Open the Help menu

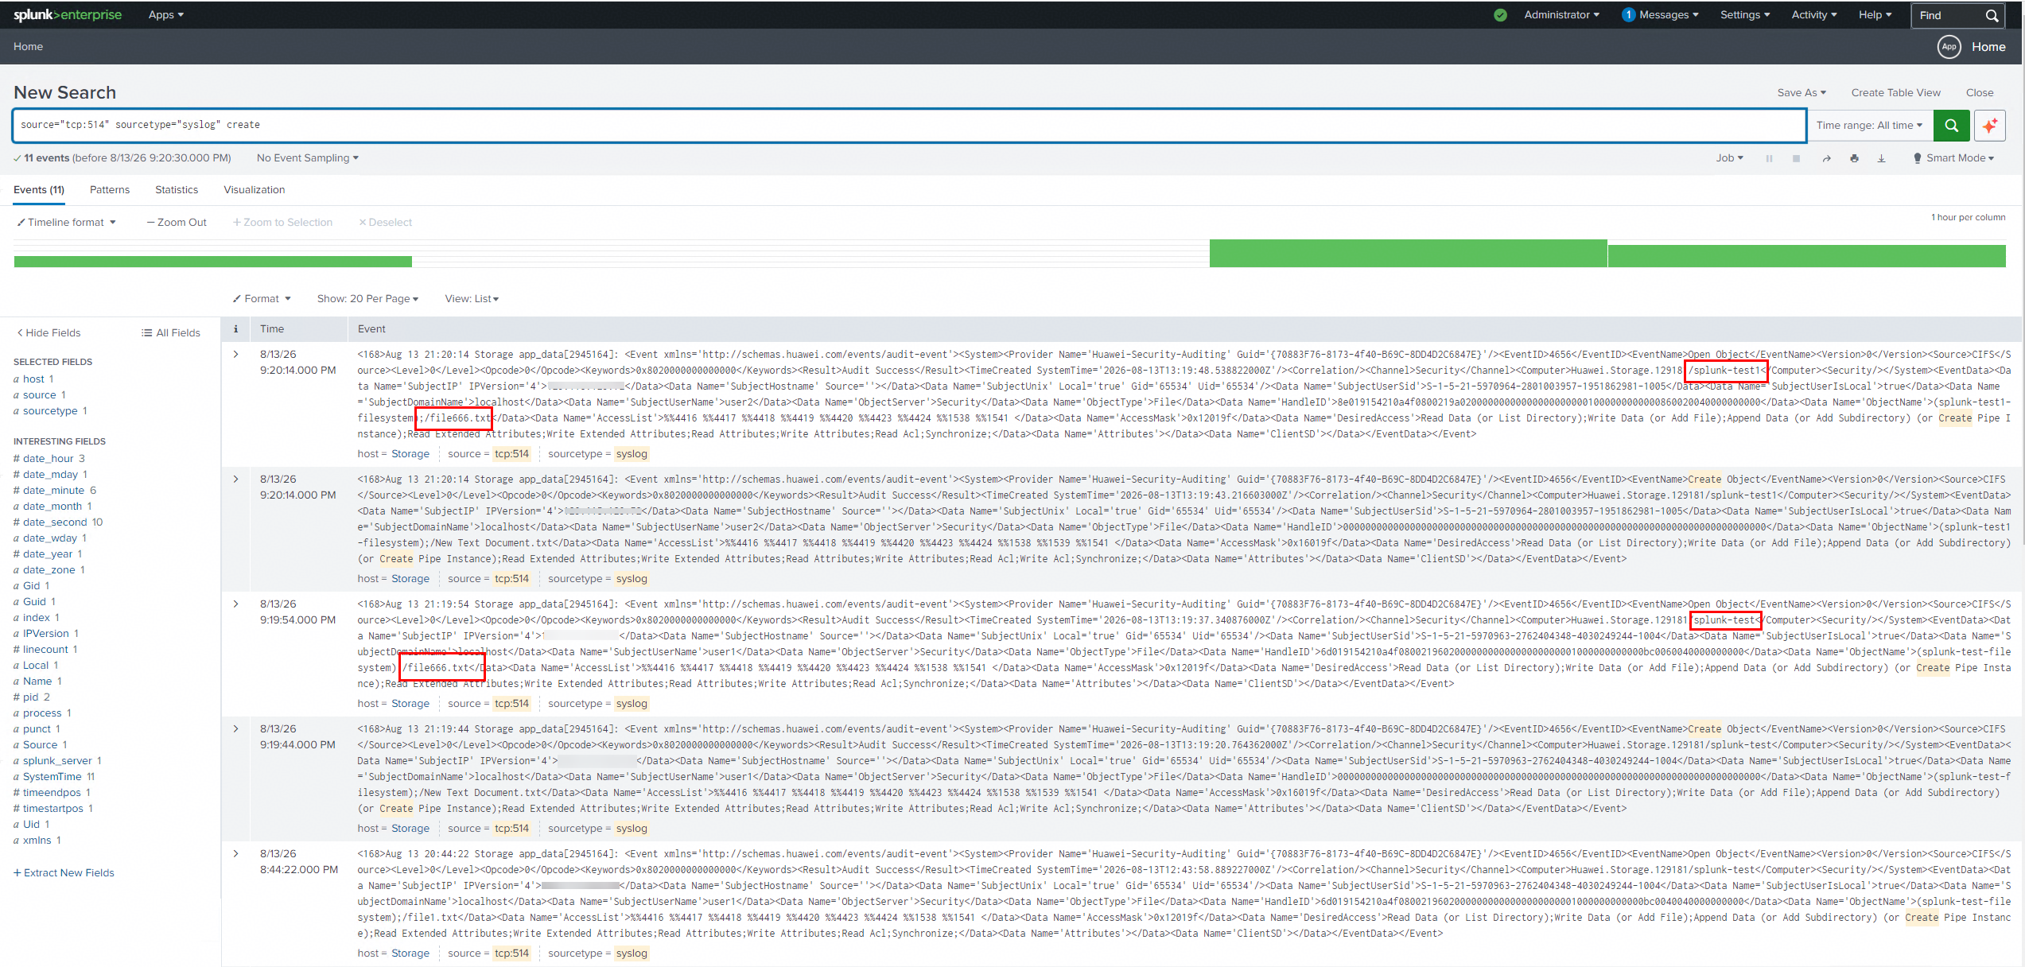tap(1875, 15)
